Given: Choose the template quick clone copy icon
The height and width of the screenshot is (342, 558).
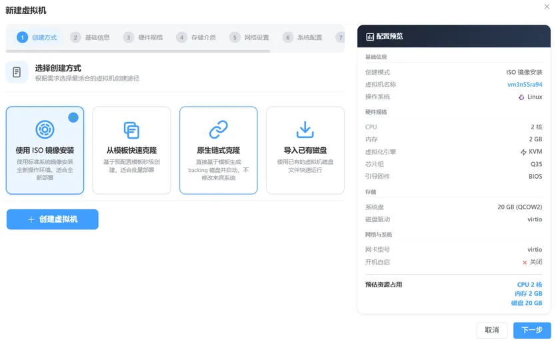Looking at the screenshot, I should coord(131,130).
